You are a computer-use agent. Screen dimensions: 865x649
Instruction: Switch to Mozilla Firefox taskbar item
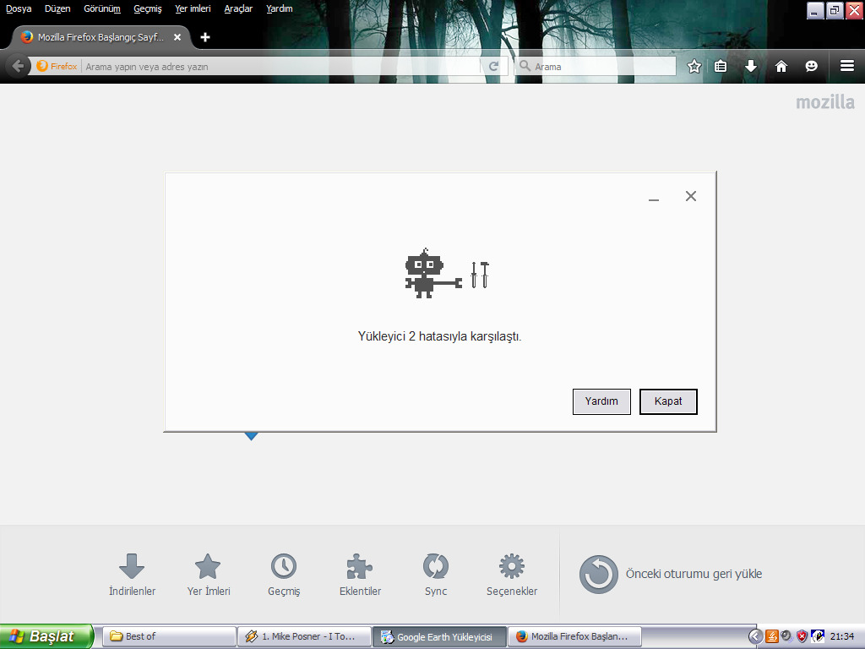click(x=574, y=636)
